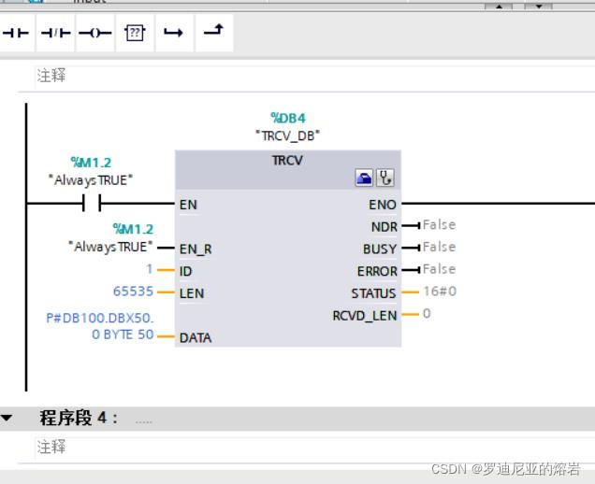Select the DATA input pin label
This screenshot has height=484, width=595.
pyautogui.click(x=196, y=337)
